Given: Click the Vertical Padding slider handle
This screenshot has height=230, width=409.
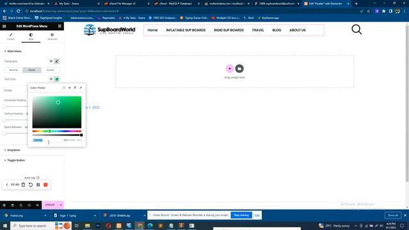Looking at the screenshot, I should (4, 120).
